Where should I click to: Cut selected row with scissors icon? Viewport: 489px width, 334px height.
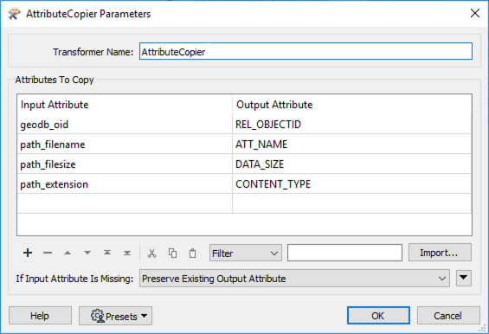point(151,253)
